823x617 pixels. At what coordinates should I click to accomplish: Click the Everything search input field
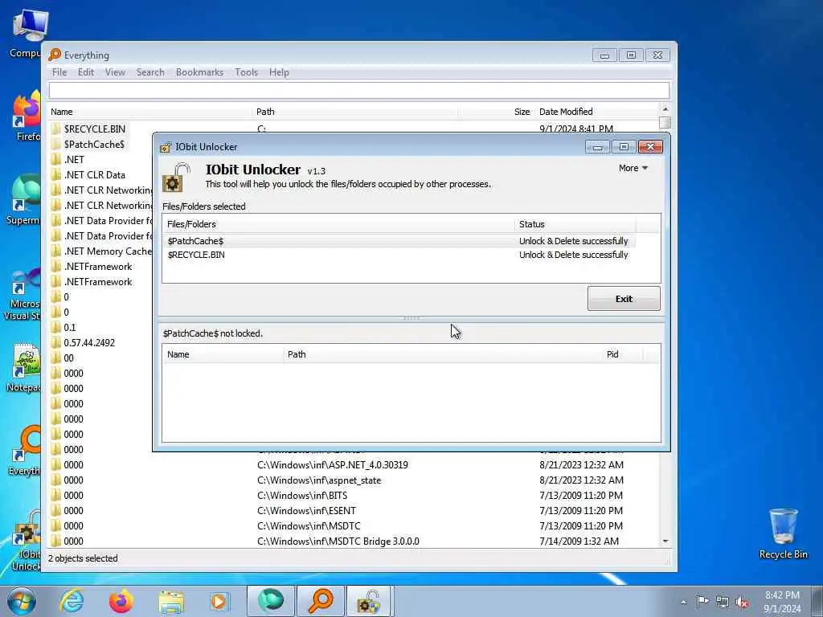pyautogui.click(x=359, y=90)
